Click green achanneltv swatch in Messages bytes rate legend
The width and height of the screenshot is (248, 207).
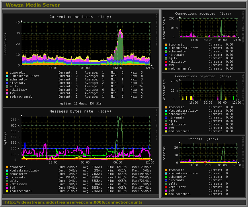click(x=7, y=174)
